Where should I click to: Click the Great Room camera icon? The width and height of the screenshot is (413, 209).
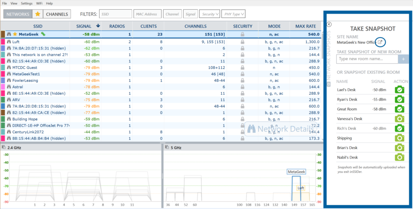tap(400, 109)
